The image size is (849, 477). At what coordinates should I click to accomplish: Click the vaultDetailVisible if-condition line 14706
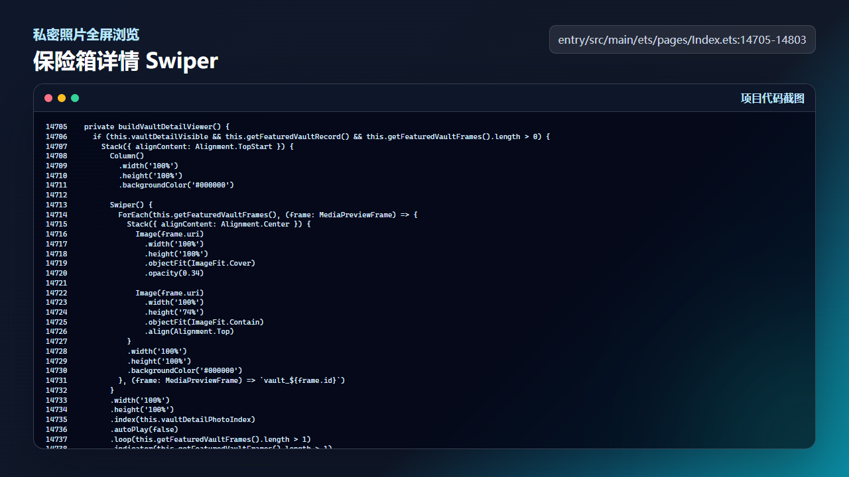click(322, 136)
